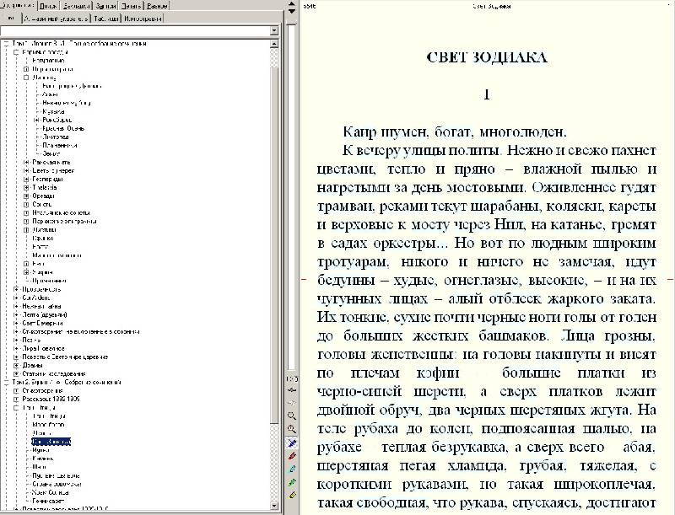Viewport: 675px width, 515px height.
Task: Select the Страна содомская tree item
Action: (x=57, y=484)
